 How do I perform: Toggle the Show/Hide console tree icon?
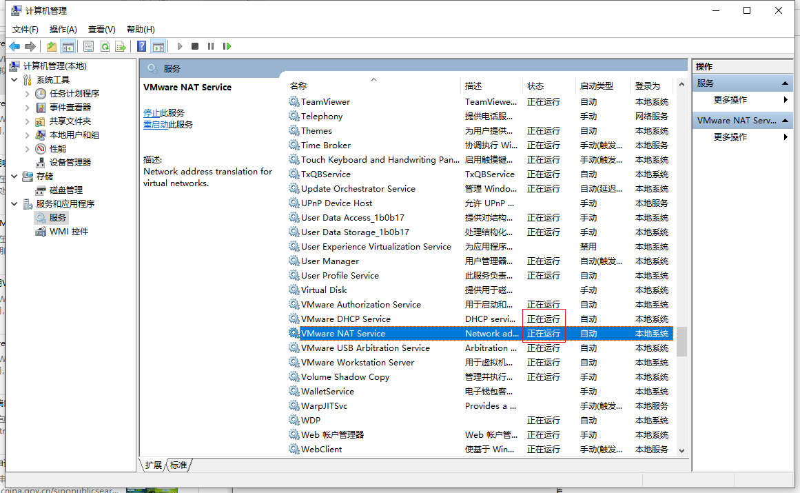tap(68, 46)
